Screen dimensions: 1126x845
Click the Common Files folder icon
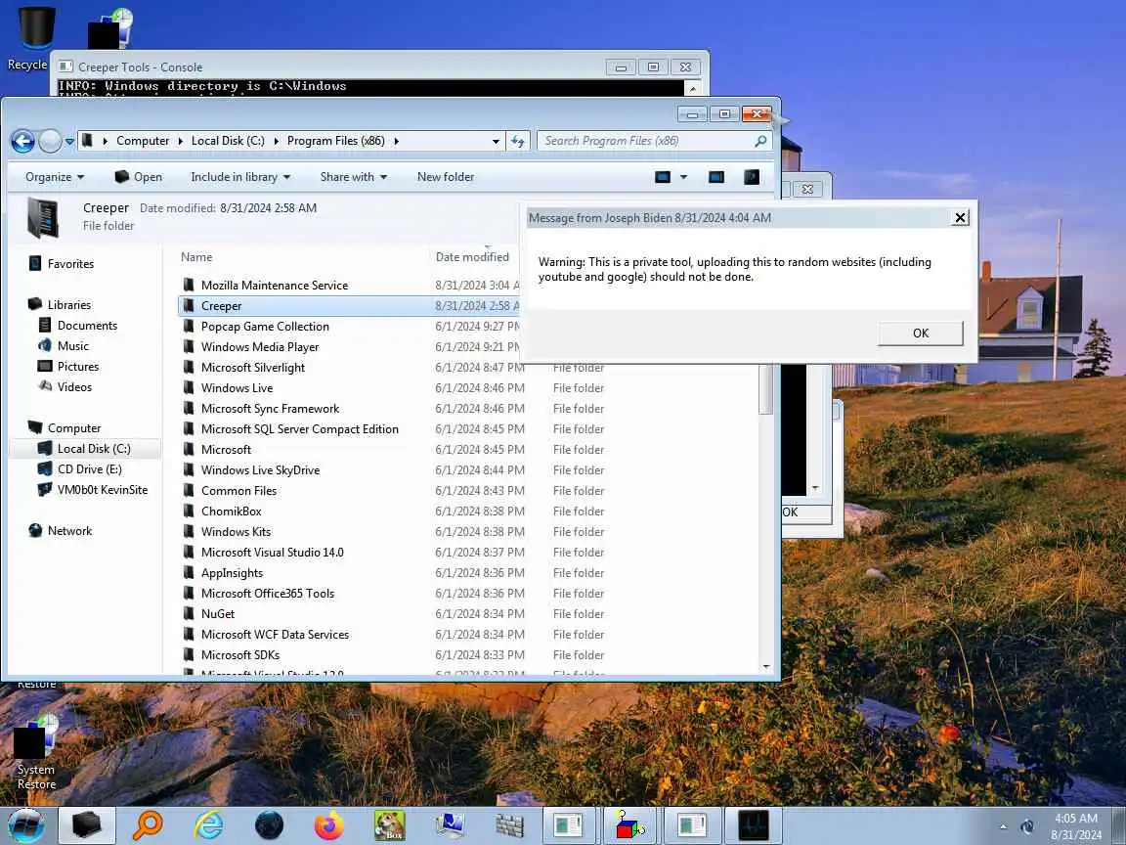click(188, 491)
